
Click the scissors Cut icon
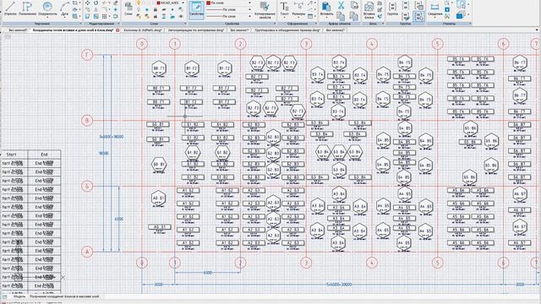(341, 5)
